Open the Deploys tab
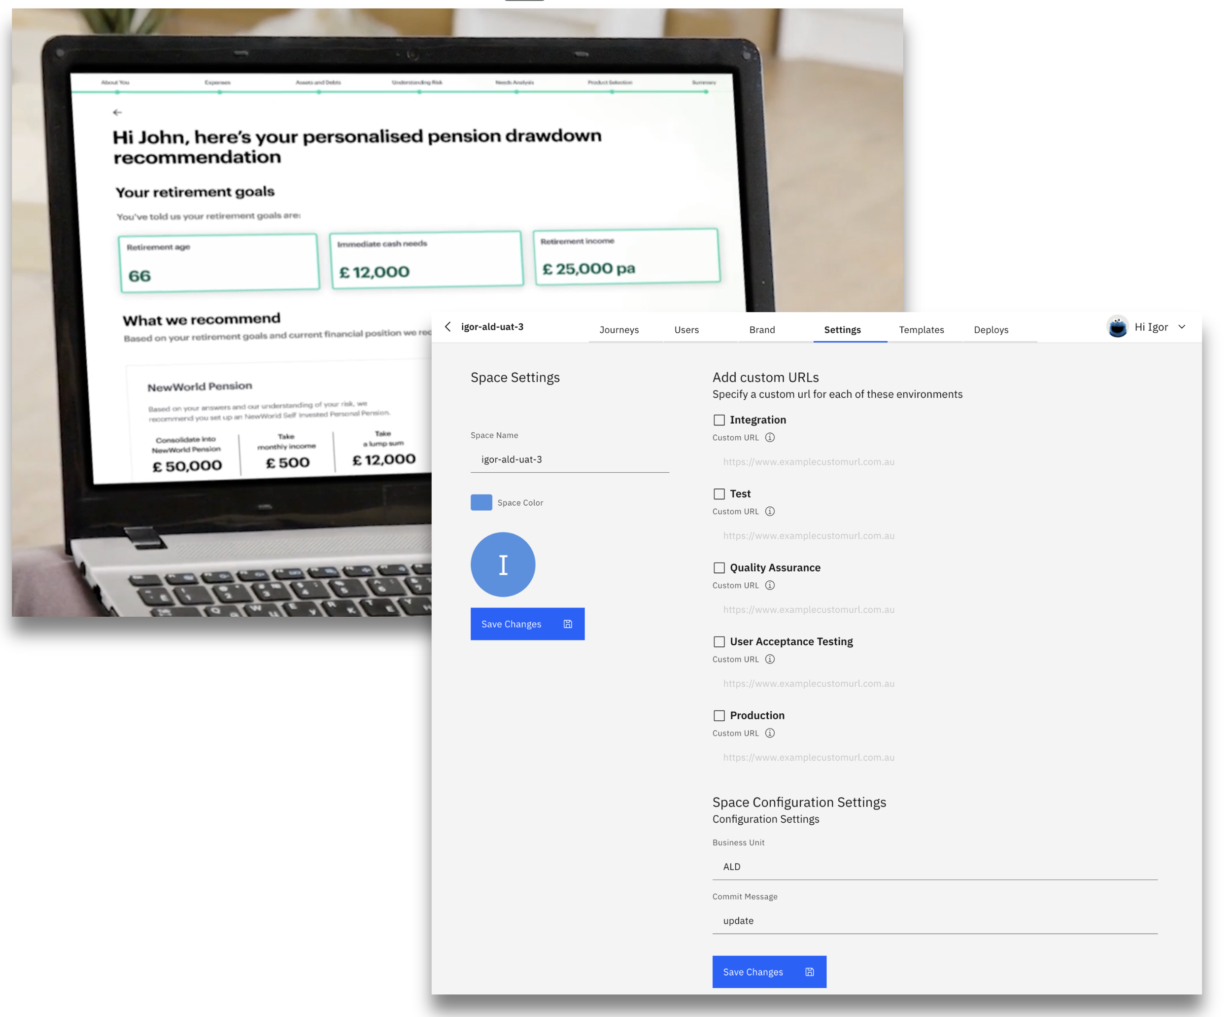The width and height of the screenshot is (1232, 1017). [991, 330]
